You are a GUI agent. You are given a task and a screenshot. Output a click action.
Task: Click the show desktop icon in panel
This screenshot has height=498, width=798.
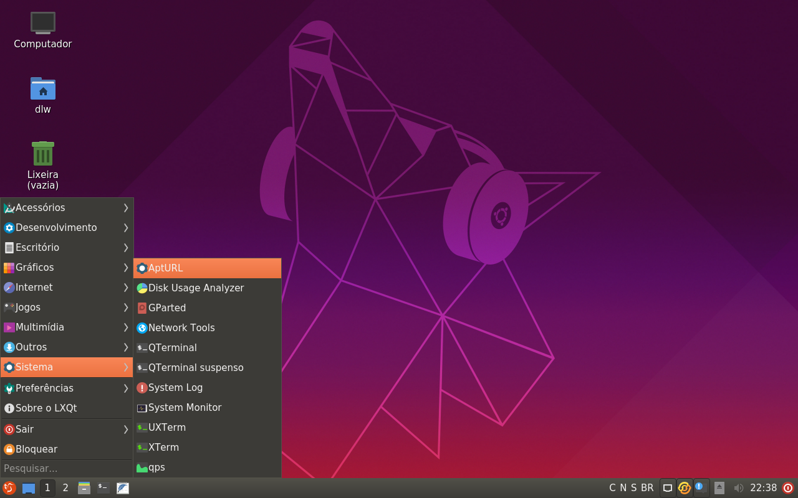(x=29, y=488)
